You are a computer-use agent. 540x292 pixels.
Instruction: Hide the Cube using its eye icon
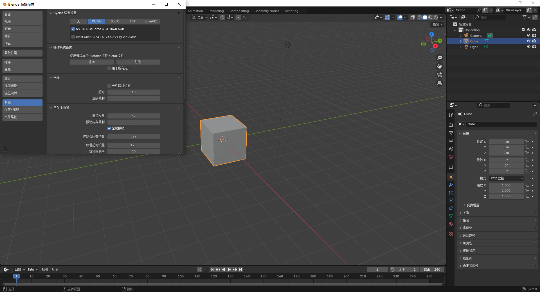528,41
